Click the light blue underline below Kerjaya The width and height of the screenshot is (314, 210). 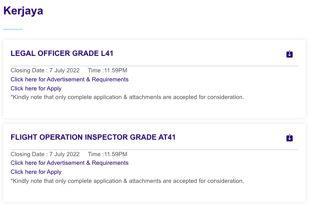pyautogui.click(x=13, y=29)
